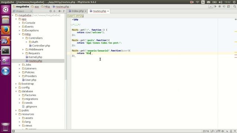Click app breadcrumb in navigation bar
The width and height of the screenshot is (237, 133).
tap(35, 7)
